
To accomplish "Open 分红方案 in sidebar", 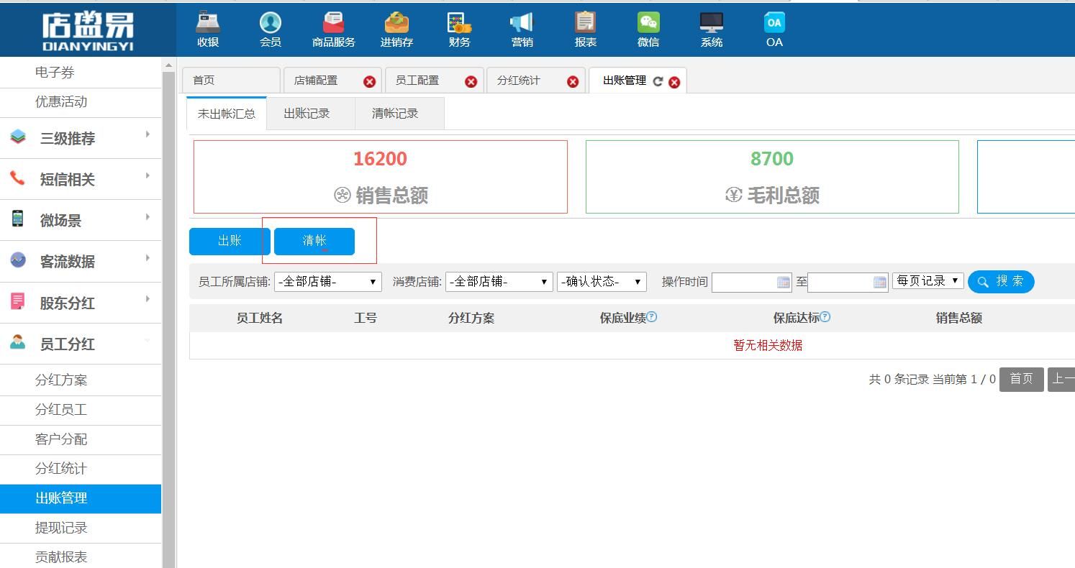I will click(81, 380).
